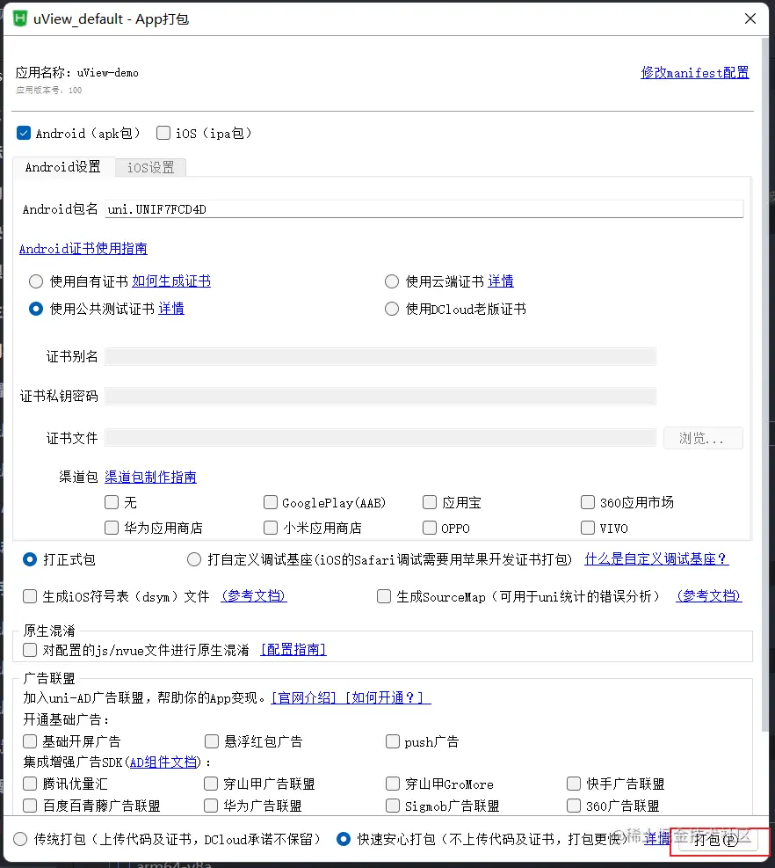The height and width of the screenshot is (868, 775).
Task: Check the 穿山甲GroMore ad option
Action: [392, 784]
